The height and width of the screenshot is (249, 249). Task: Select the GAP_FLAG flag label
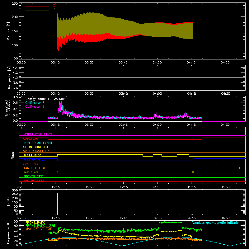(31, 139)
